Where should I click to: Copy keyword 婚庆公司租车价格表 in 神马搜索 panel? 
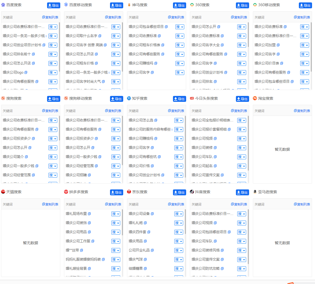[x=163, y=45]
